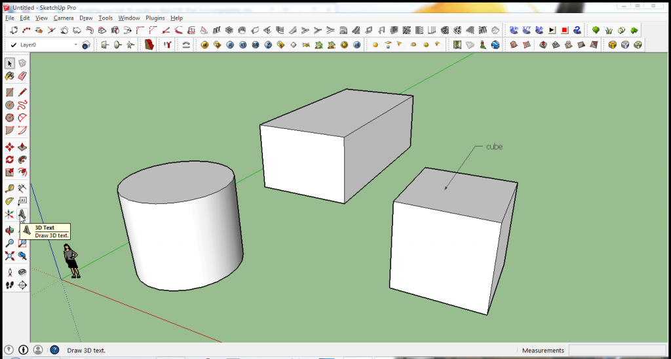This screenshot has height=359, width=671.
Task: Click the human scale figure
Action: pyautogui.click(x=71, y=261)
